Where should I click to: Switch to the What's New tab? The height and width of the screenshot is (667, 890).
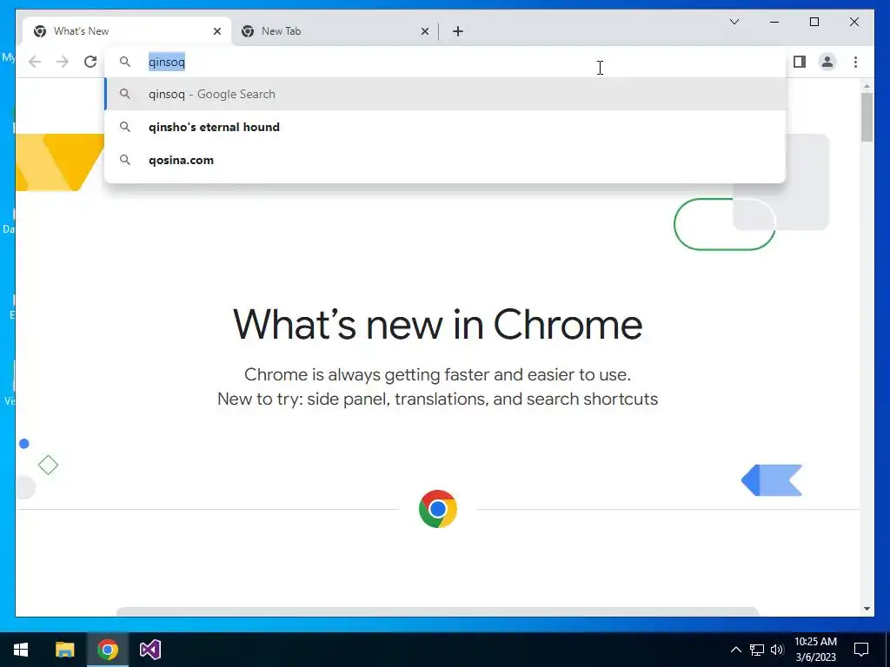(x=127, y=32)
